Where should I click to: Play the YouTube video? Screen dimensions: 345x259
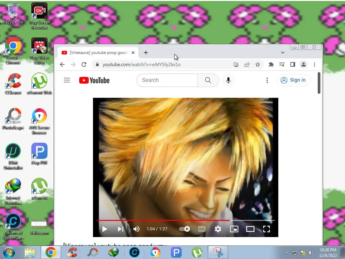tap(105, 229)
